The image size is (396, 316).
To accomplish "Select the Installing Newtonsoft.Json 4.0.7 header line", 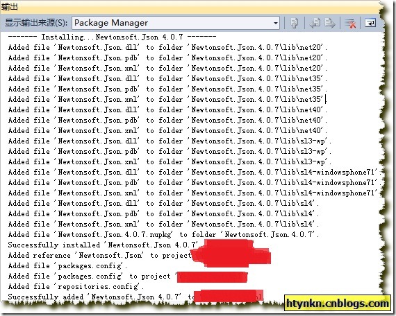I will pos(112,37).
